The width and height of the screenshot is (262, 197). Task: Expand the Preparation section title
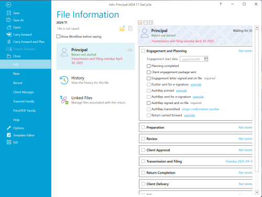155,128
